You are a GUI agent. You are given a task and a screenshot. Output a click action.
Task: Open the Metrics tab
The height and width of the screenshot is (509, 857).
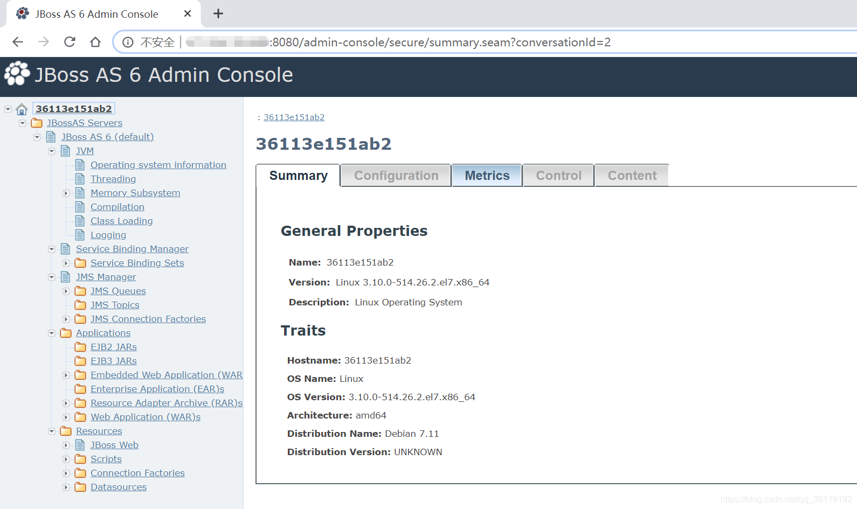point(487,176)
